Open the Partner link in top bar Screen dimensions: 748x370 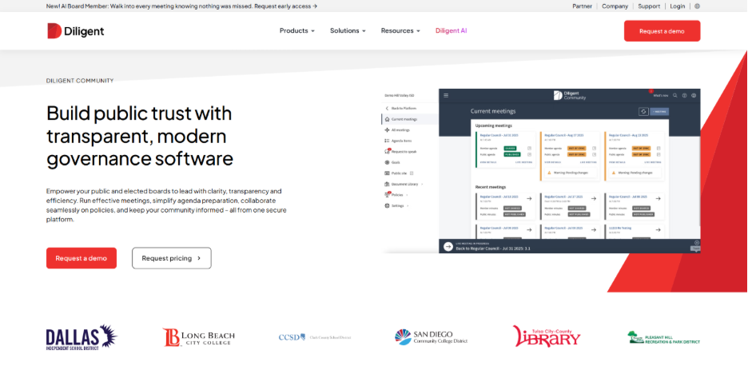582,6
